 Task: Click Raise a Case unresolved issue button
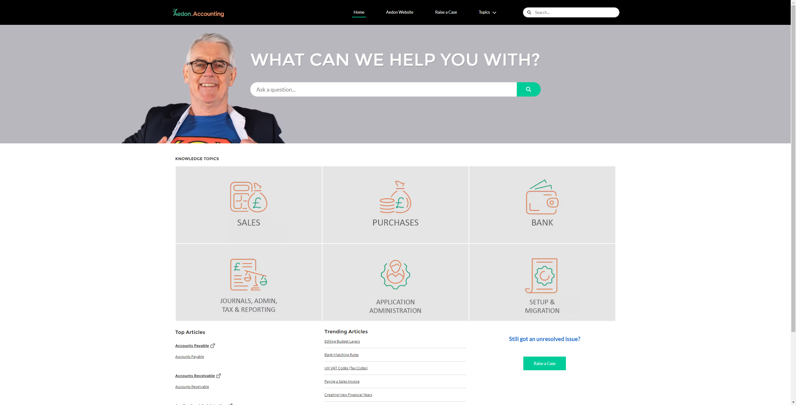(544, 363)
